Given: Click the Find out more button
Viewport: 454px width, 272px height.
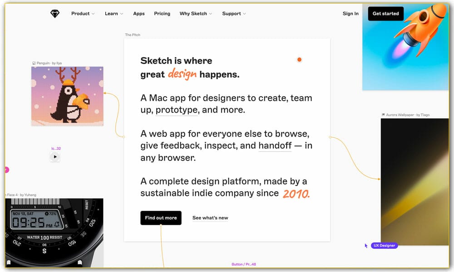Looking at the screenshot, I should click(161, 218).
